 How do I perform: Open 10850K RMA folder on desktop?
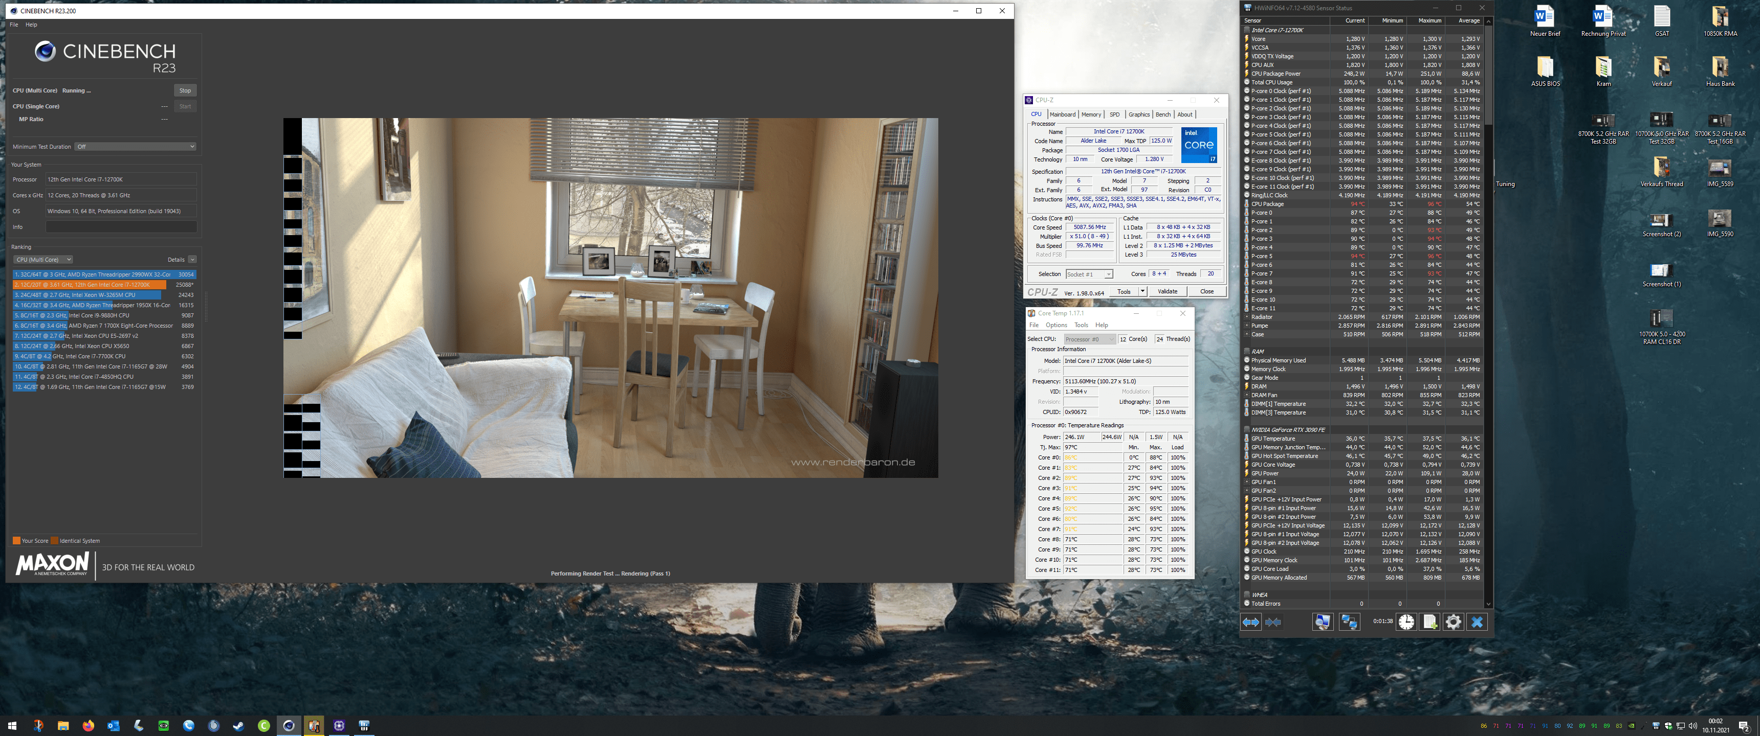point(1720,21)
